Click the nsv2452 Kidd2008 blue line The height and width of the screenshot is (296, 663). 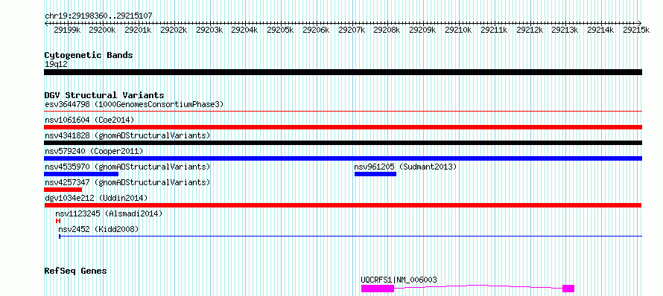(x=350, y=237)
